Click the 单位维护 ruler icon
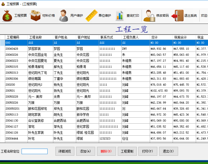 (91, 16)
